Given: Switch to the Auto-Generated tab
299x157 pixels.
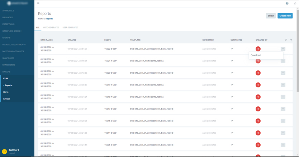Looking at the screenshot, I should [51, 27].
